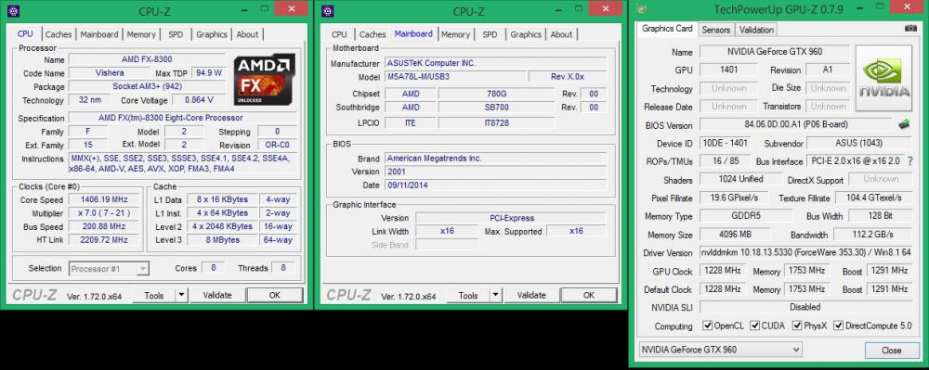Select the GPU-Z Graphics Card tab
Viewport: 929px width, 370px height.
pos(667,29)
